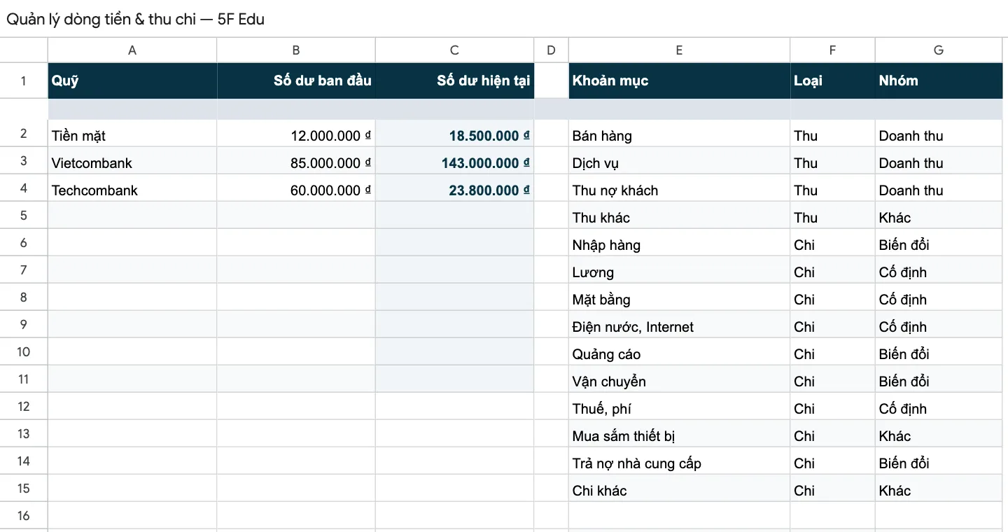
Task: Select column B header
Action: [296, 50]
